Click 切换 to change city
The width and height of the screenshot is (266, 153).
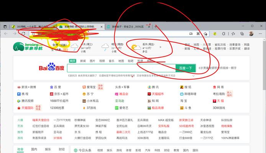click(x=63, y=45)
